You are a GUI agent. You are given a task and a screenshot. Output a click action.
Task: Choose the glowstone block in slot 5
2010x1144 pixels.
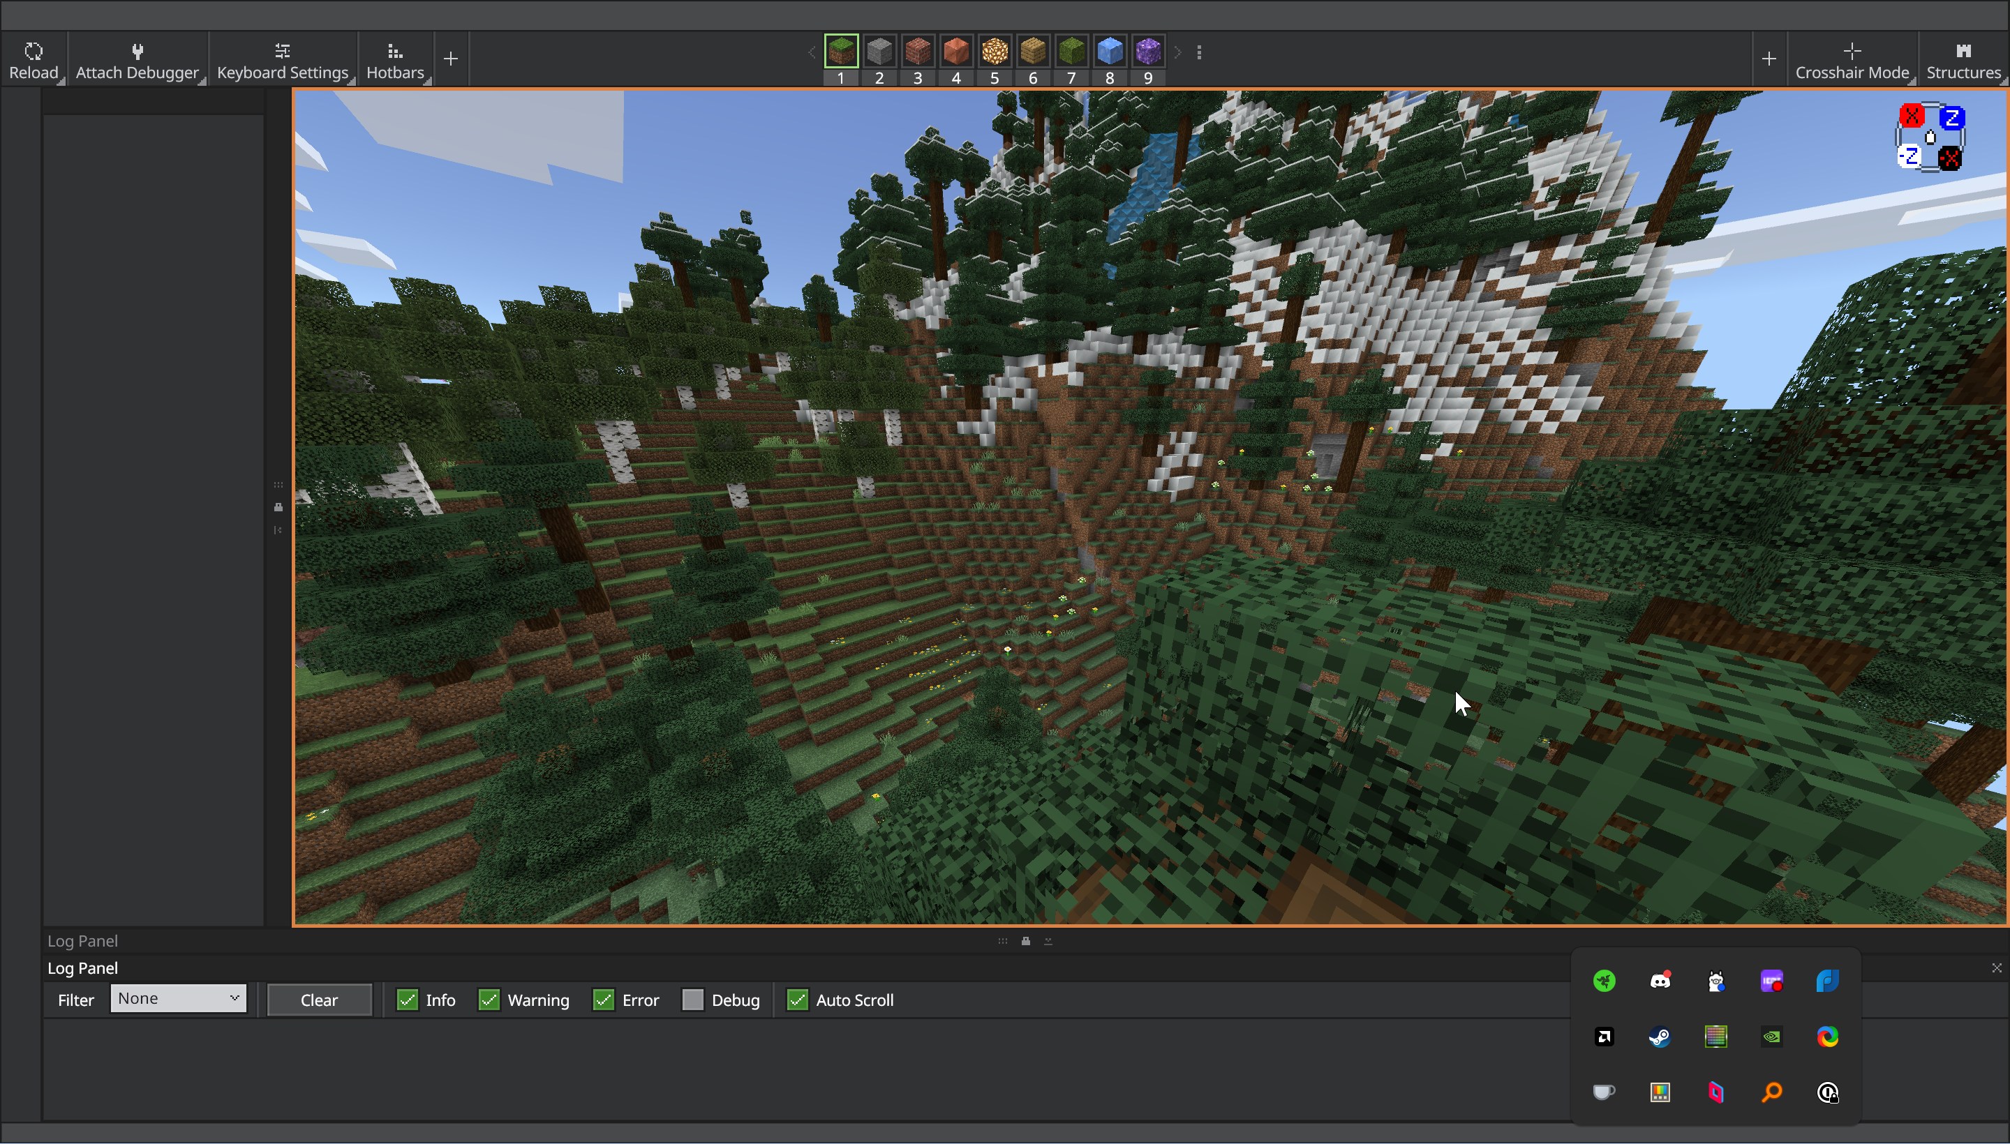tap(995, 52)
